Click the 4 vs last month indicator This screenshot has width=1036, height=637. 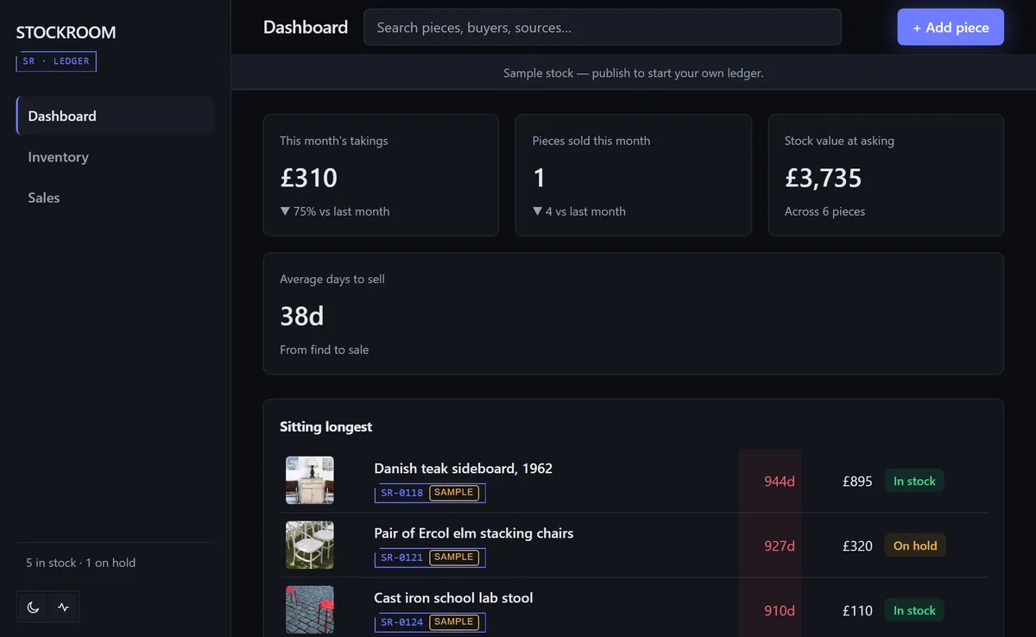[579, 211]
